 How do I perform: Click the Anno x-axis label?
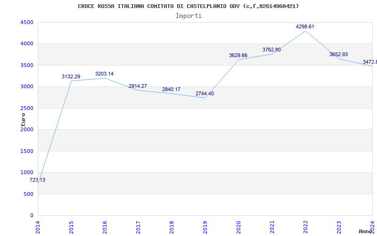[366, 231]
